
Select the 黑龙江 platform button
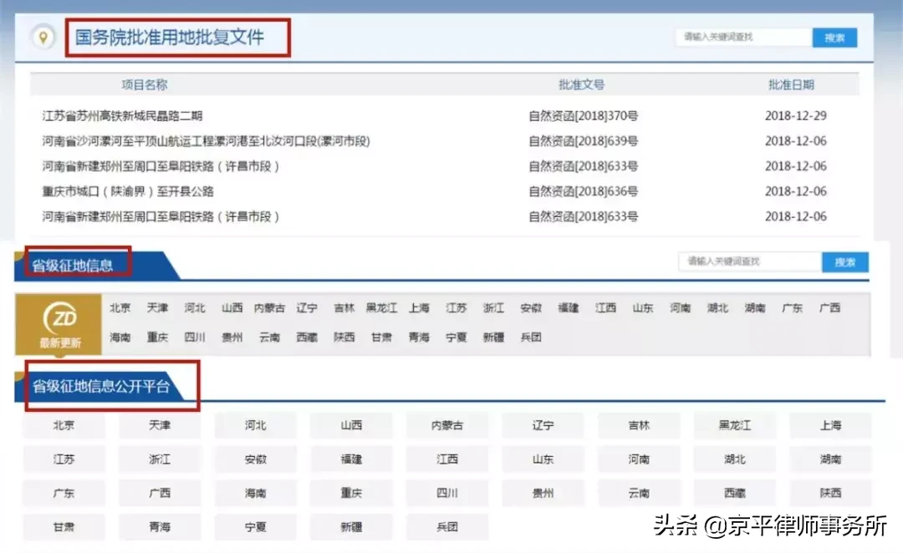coord(735,425)
